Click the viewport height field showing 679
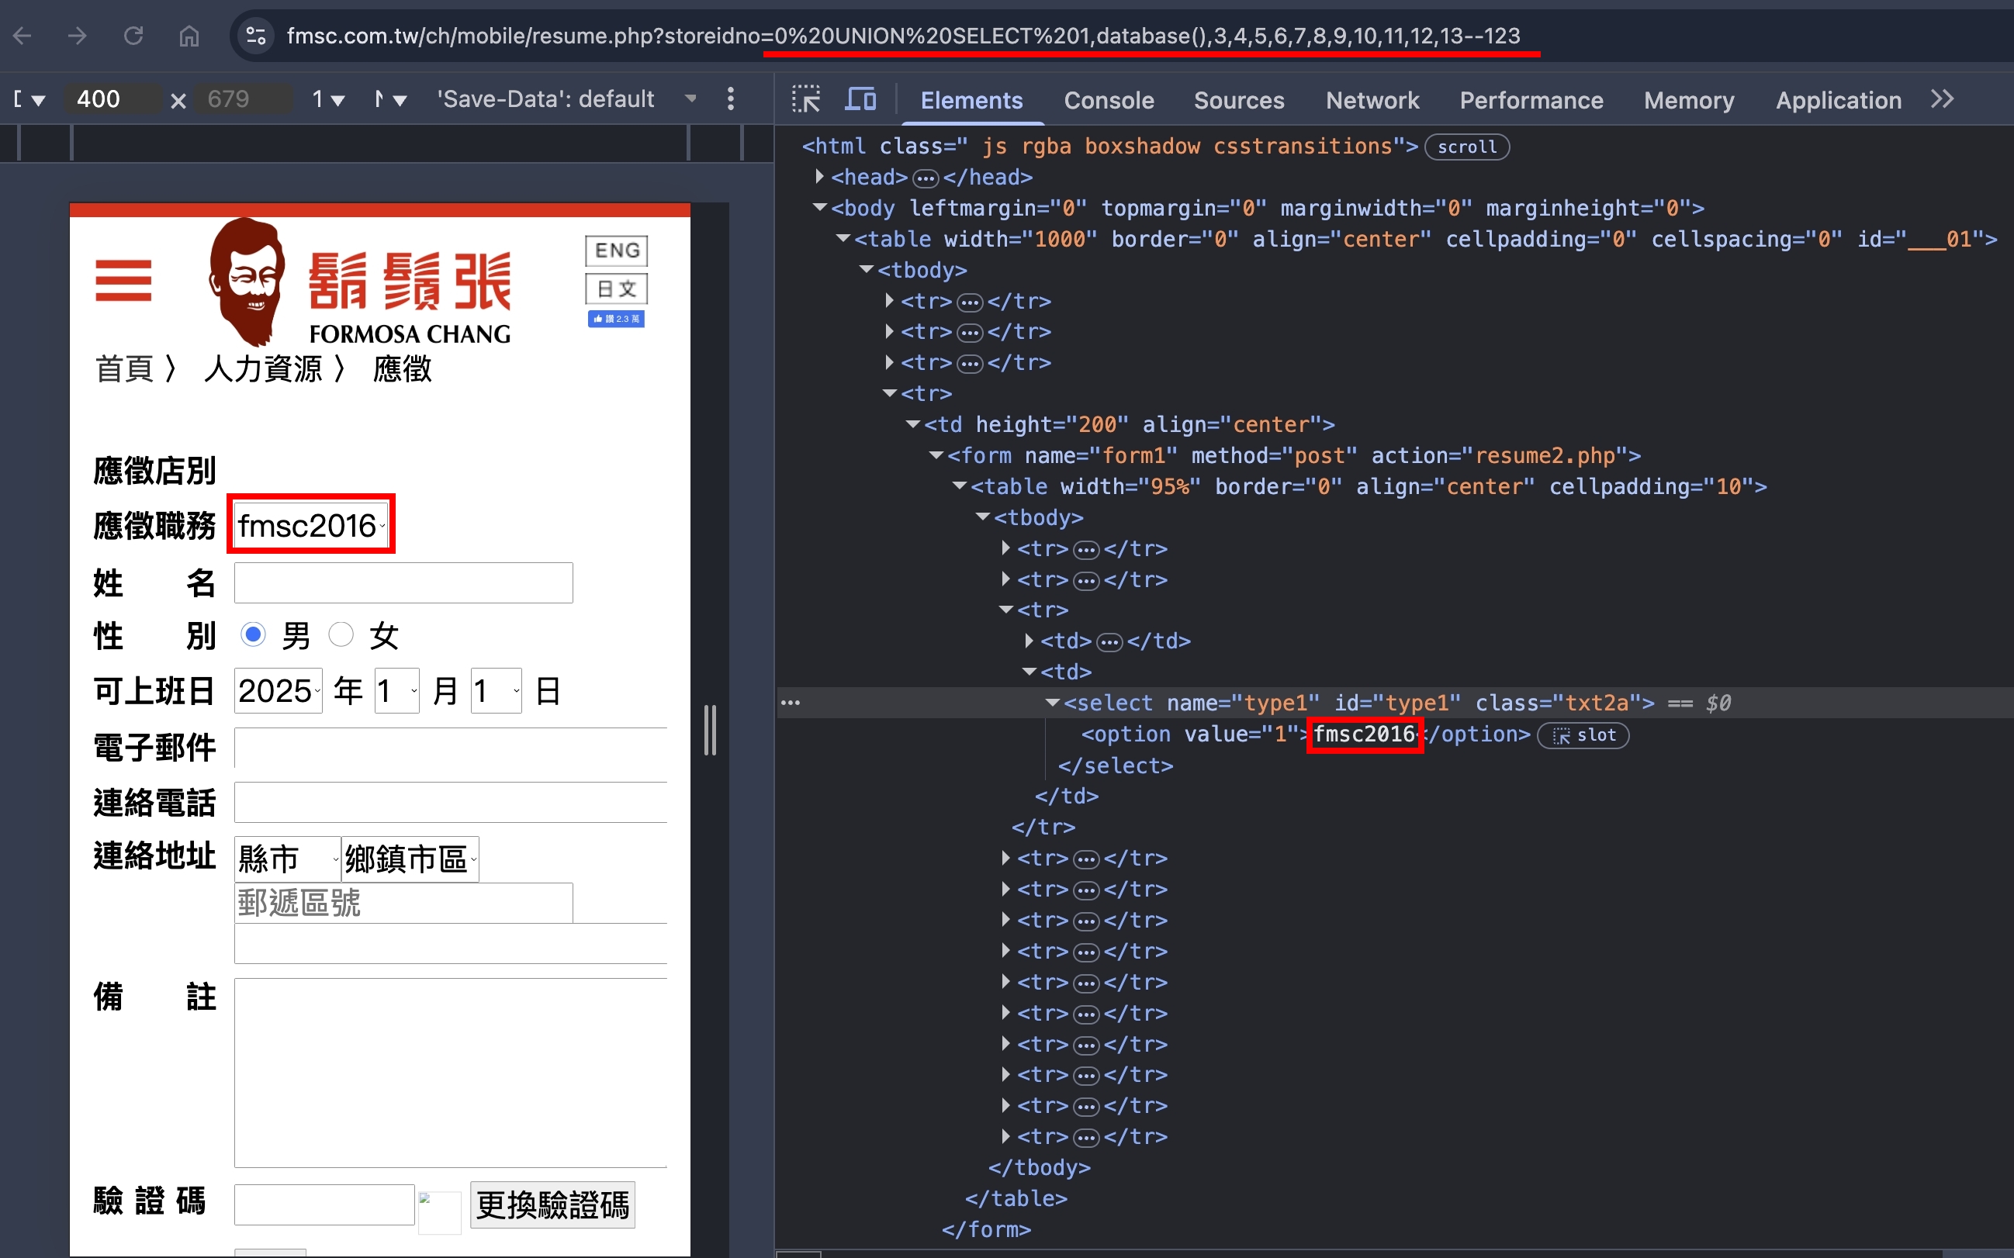This screenshot has height=1258, width=2014. point(242,99)
